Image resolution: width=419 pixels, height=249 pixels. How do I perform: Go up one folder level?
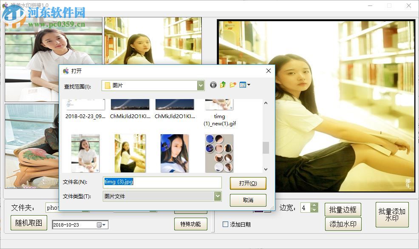click(223, 85)
